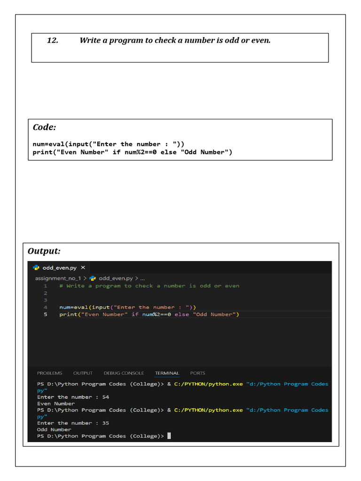Viewport: 361px width, 481px height.
Task: Click the chevron after assignment_no_1 breadcrumb
Action: (85, 279)
